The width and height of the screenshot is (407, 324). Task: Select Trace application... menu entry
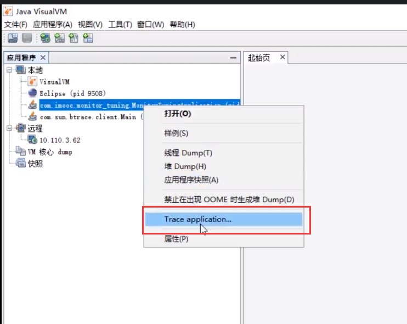[224, 219]
